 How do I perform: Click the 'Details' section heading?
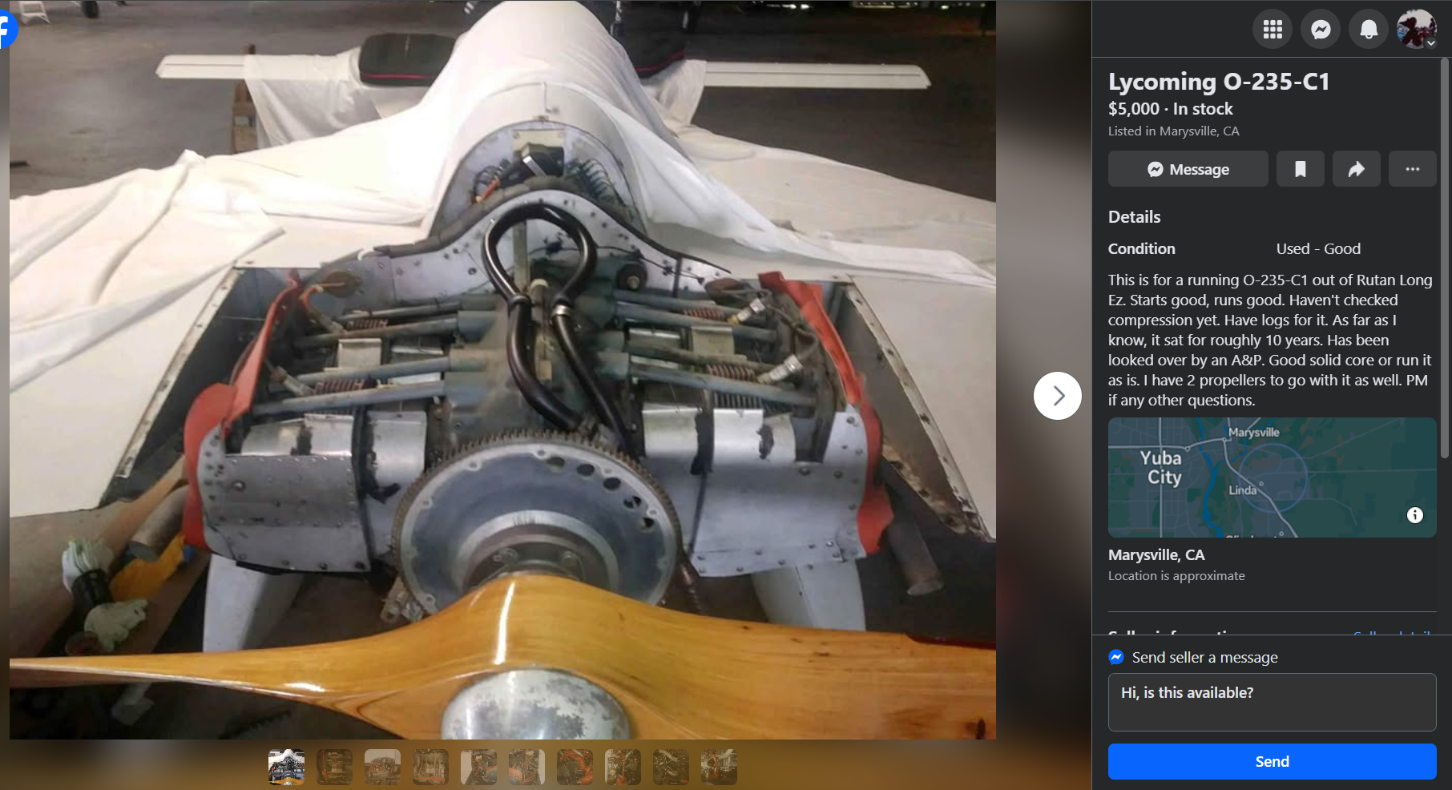(1134, 217)
